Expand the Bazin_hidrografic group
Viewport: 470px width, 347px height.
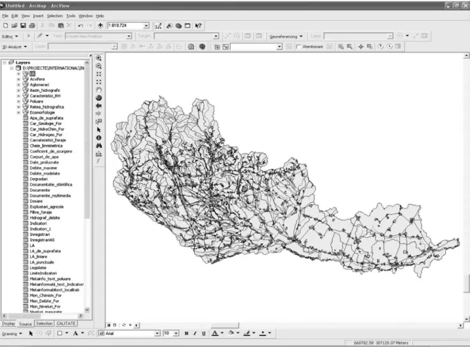pos(18,91)
